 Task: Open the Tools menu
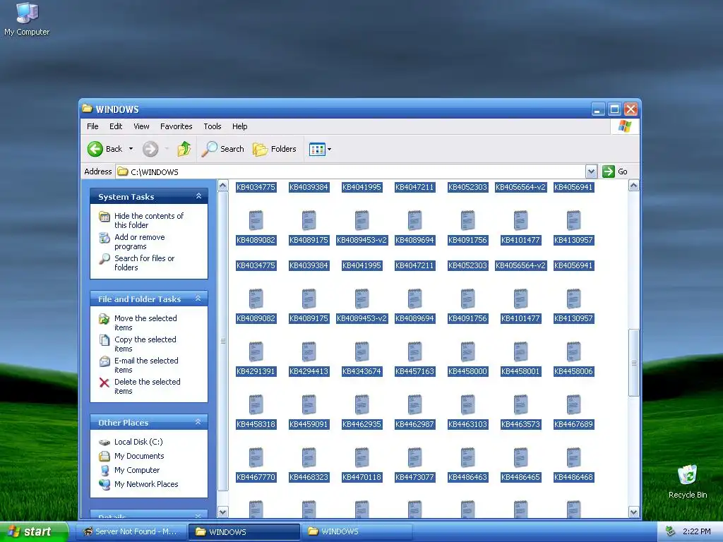click(213, 126)
